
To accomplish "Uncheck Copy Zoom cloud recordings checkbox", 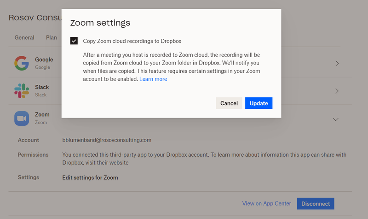I will [74, 41].
